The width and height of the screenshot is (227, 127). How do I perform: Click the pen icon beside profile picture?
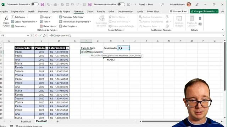(x=197, y=5)
